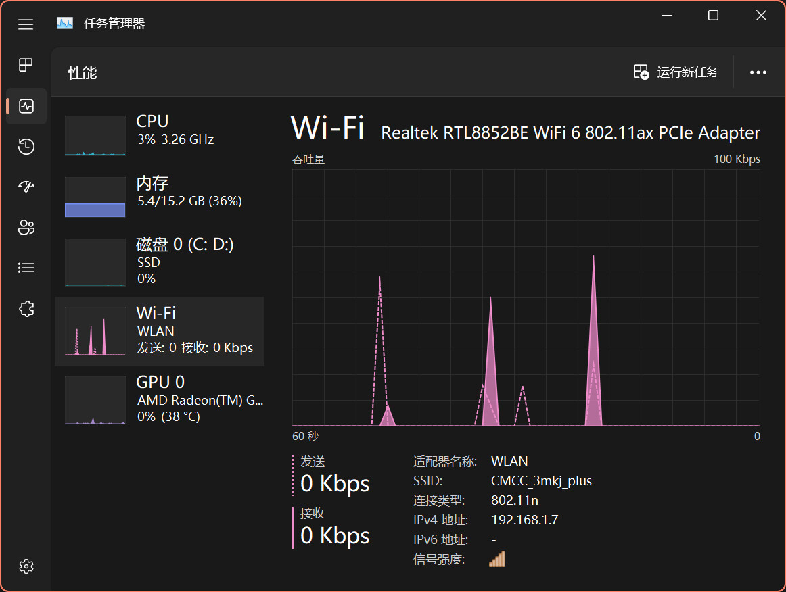The image size is (786, 592).
Task: Click the signal strength bars icon
Action: [497, 559]
